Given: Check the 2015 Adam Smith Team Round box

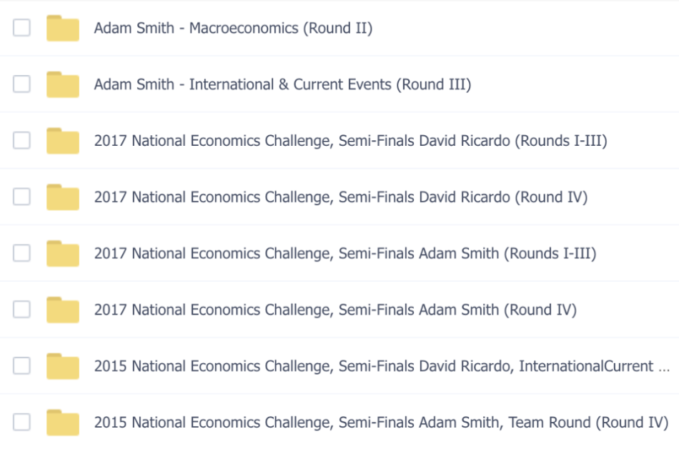Looking at the screenshot, I should (22, 423).
